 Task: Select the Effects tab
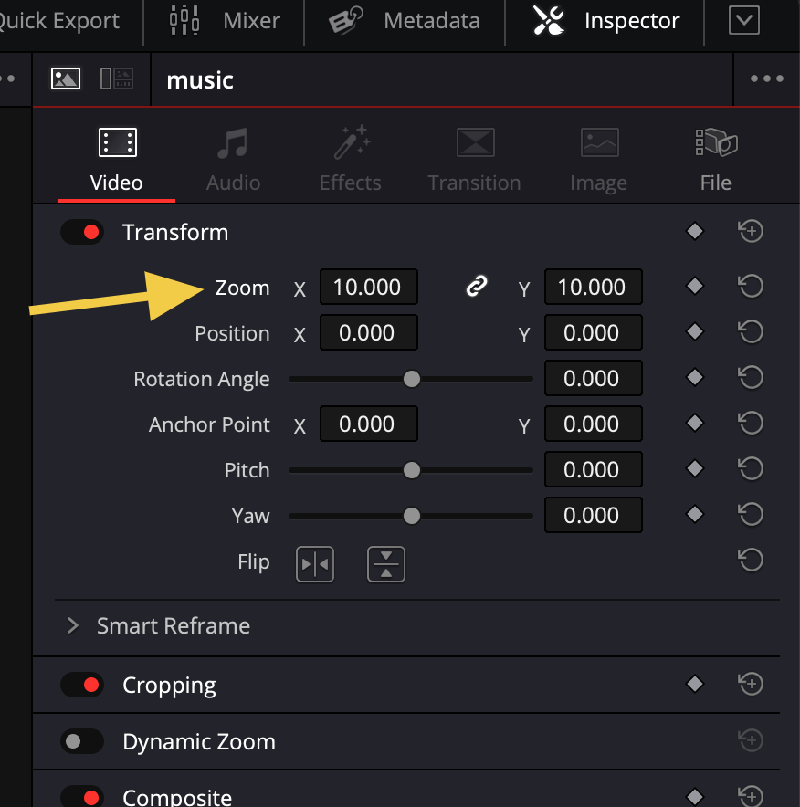[x=351, y=160]
